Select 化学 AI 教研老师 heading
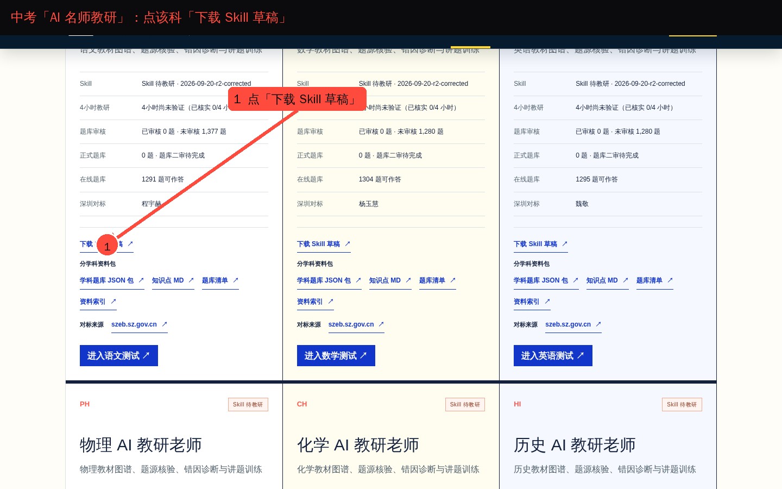This screenshot has height=489, width=782. [x=358, y=445]
